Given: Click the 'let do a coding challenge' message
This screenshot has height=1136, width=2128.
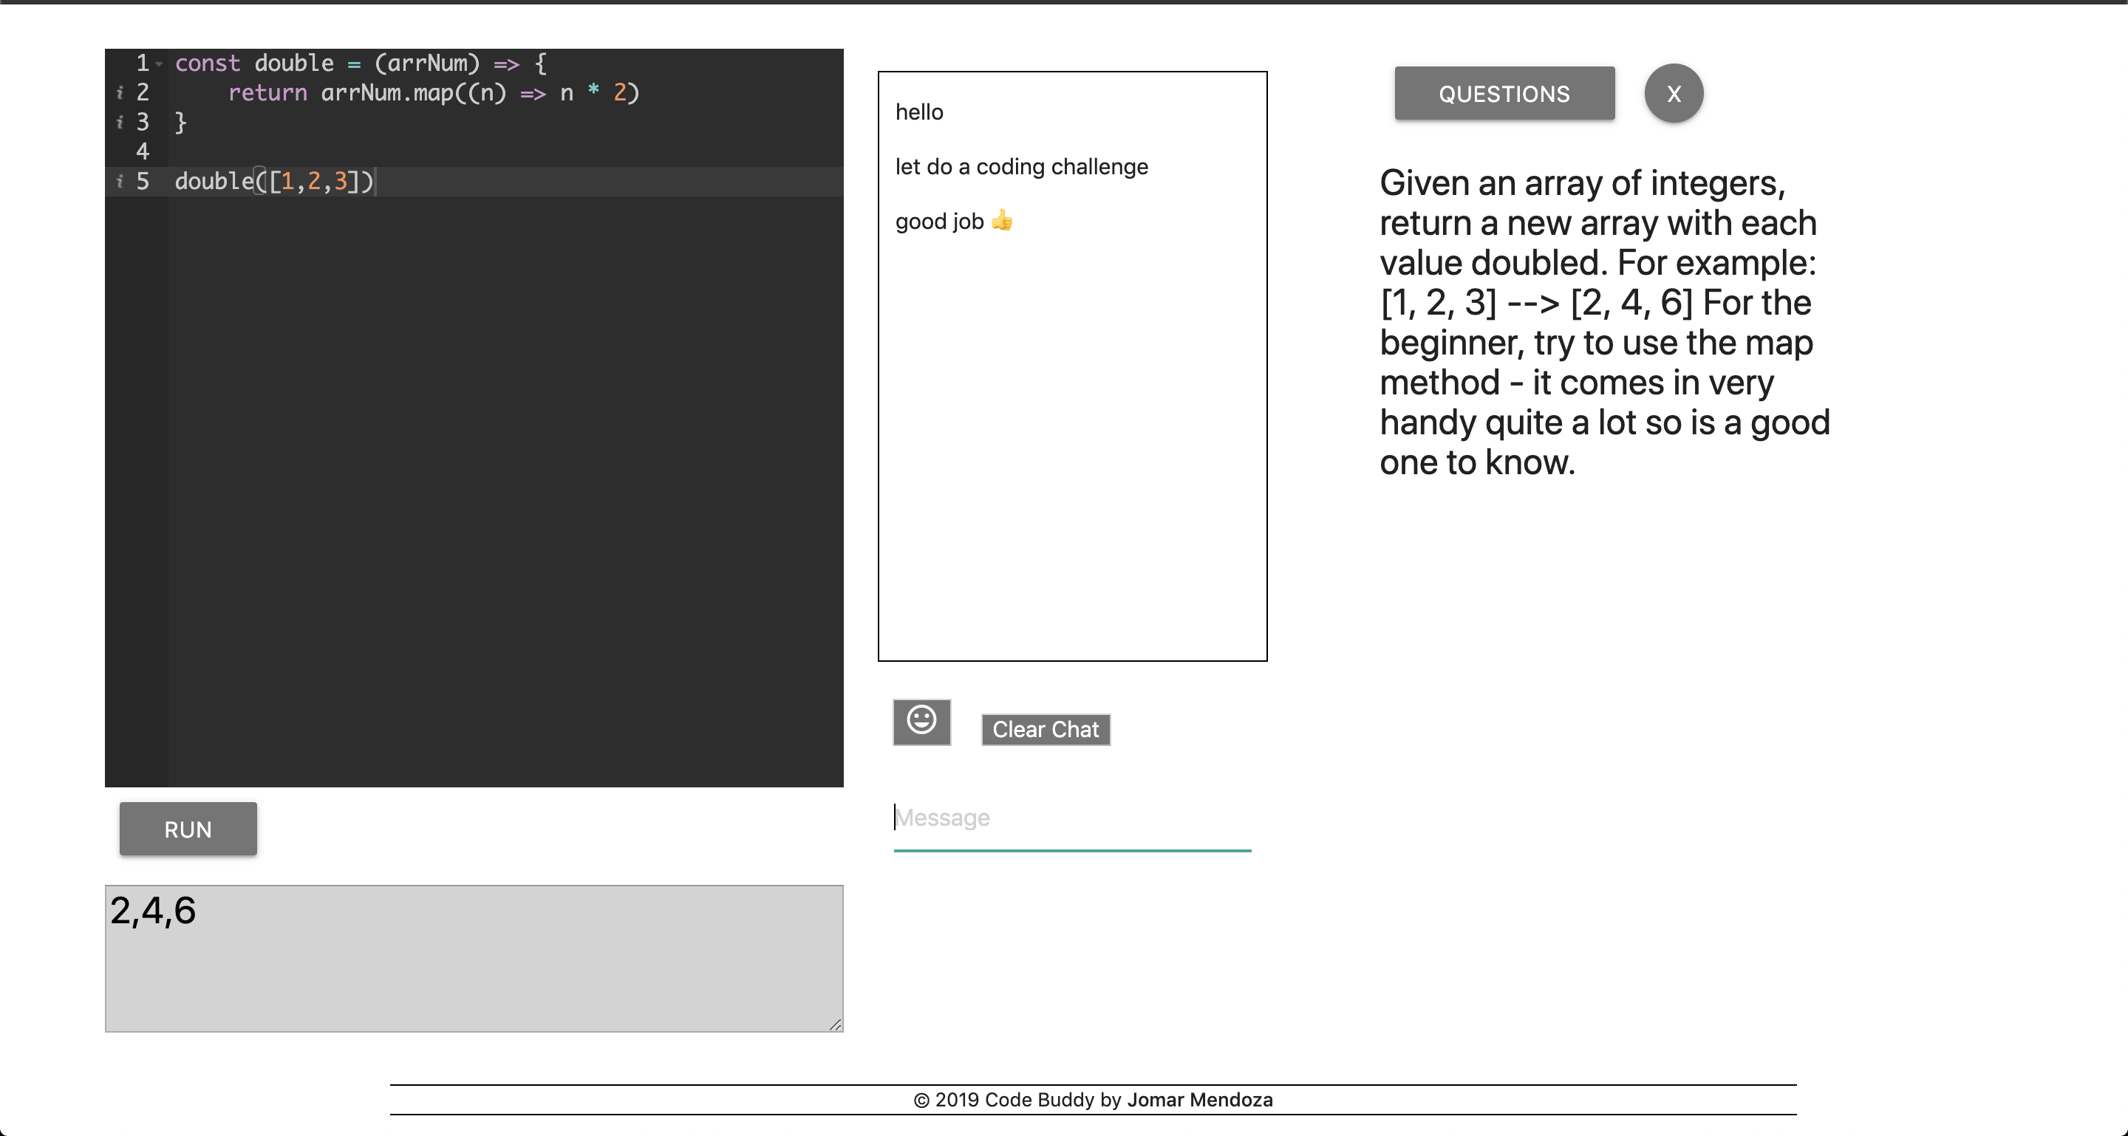Looking at the screenshot, I should (1021, 167).
